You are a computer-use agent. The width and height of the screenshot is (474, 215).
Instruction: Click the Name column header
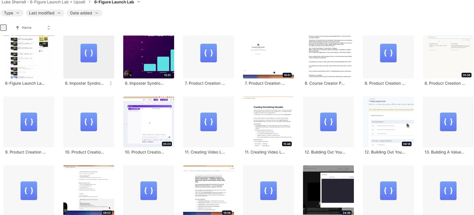(27, 28)
